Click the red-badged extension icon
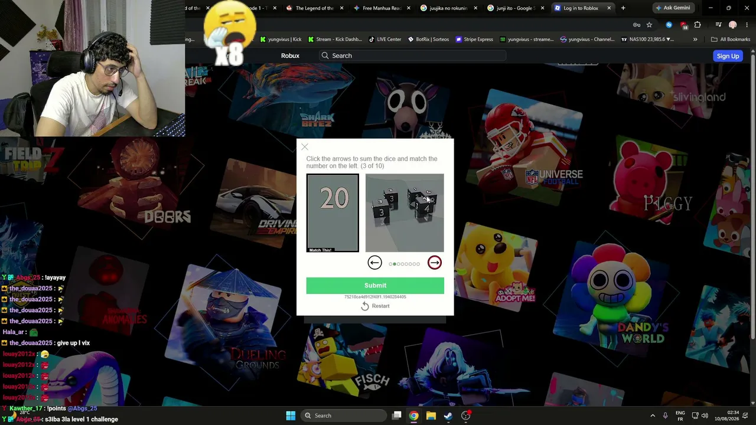 click(683, 25)
